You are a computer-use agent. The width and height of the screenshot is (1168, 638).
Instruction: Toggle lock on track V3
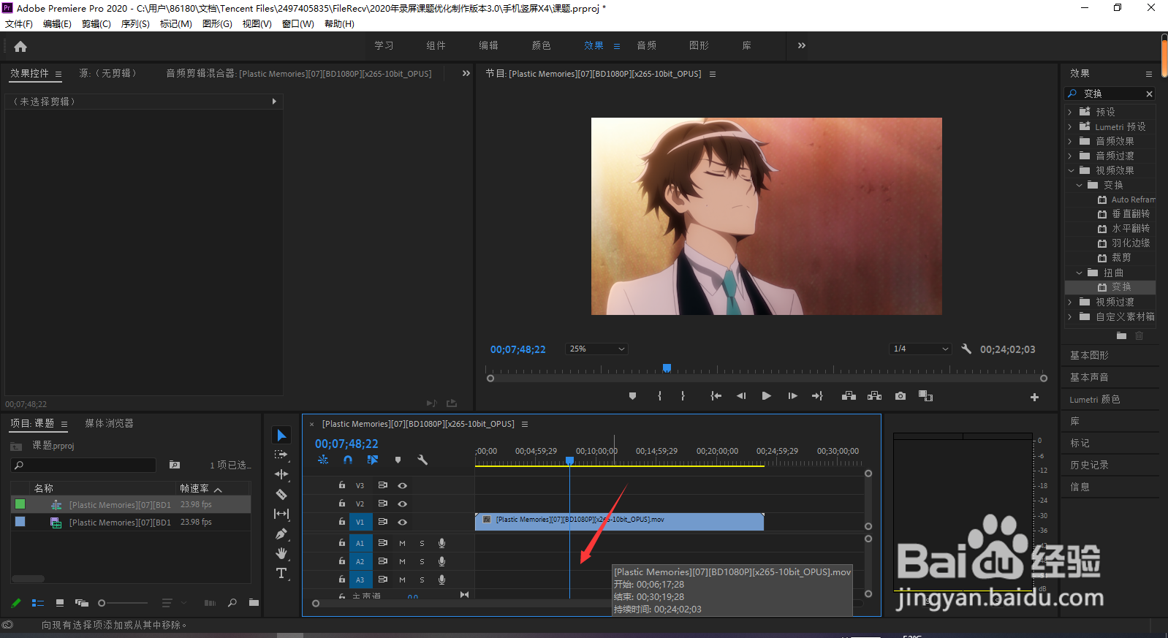tap(341, 485)
